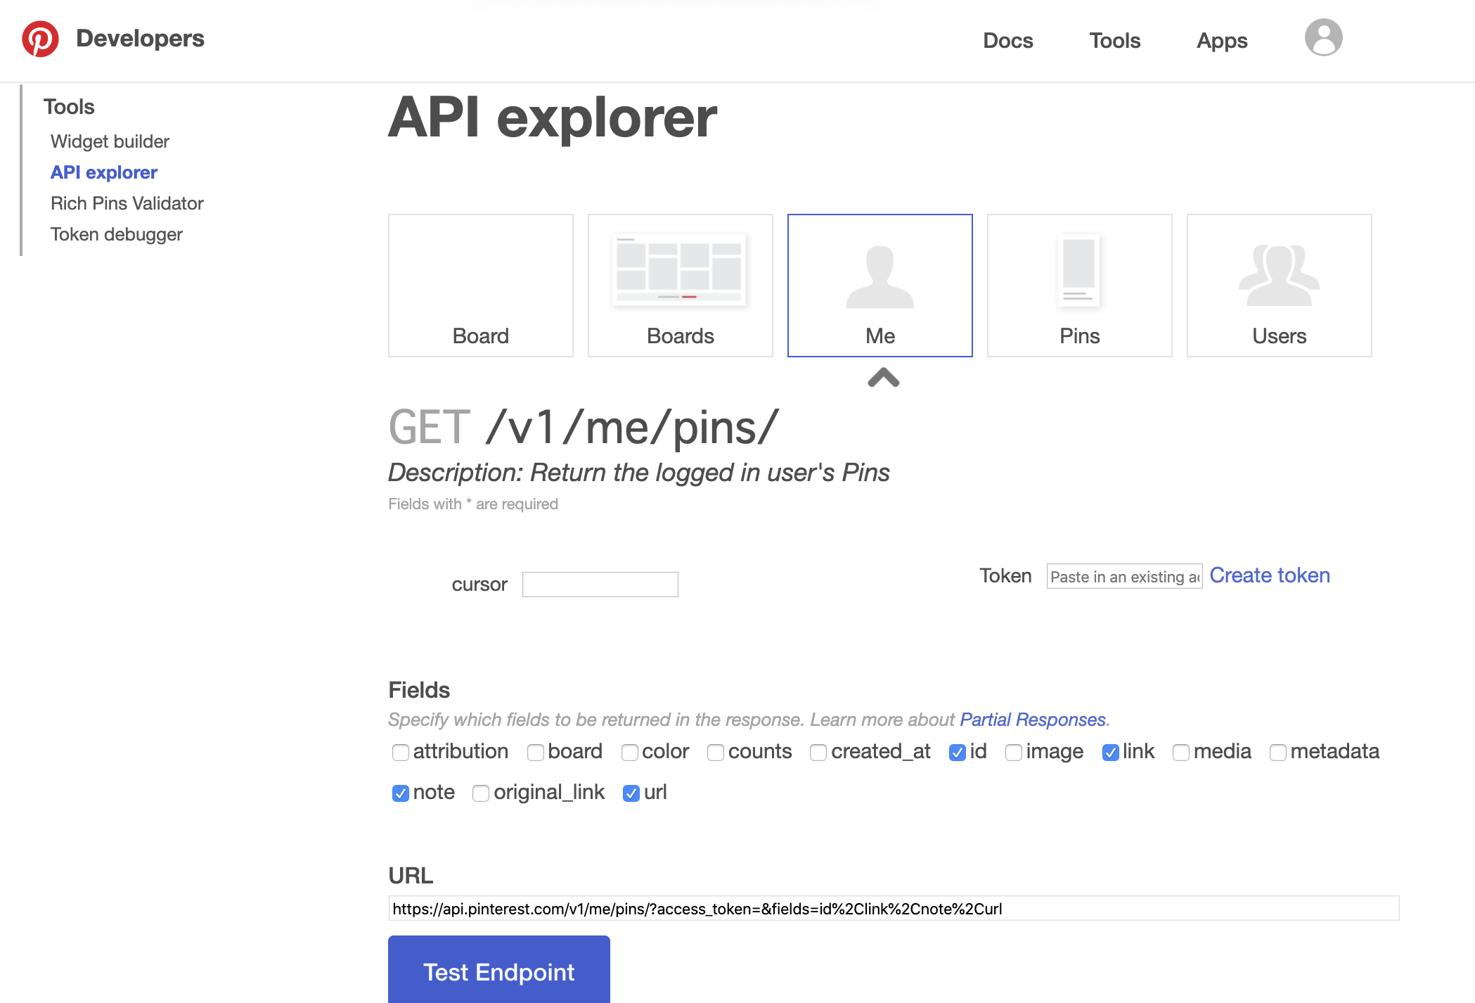Select the Board endpoint card
This screenshot has width=1475, height=1003.
click(x=480, y=286)
